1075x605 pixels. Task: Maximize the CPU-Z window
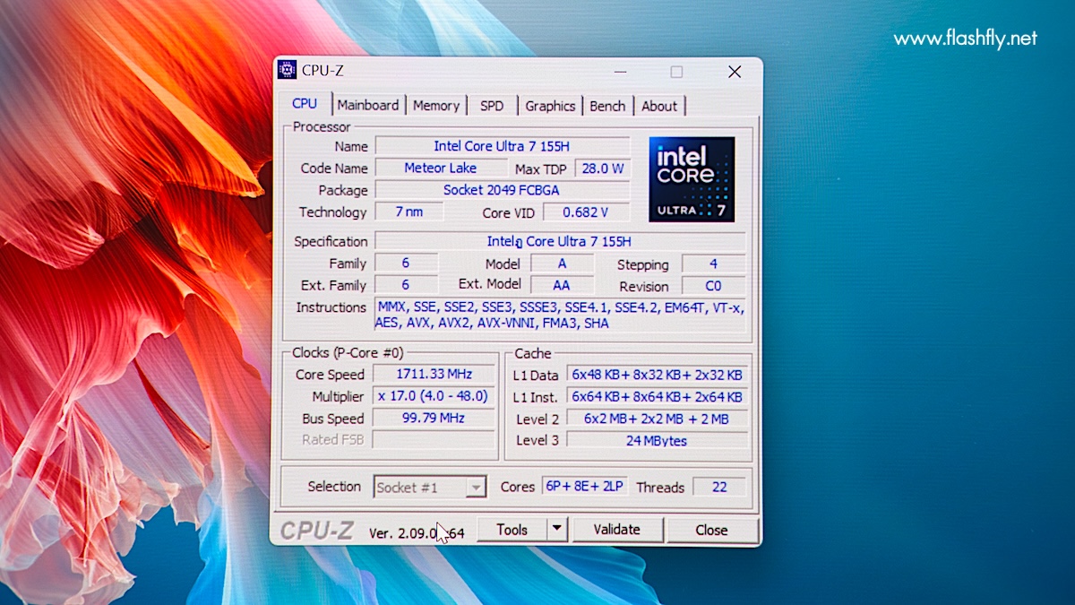point(676,72)
